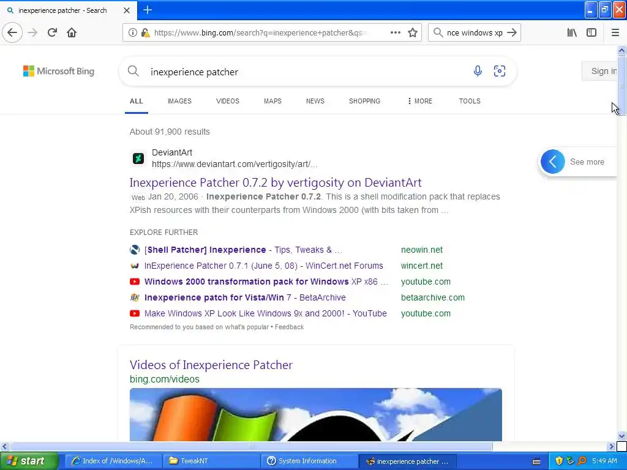Image resolution: width=627 pixels, height=470 pixels.
Task: Switch to TweakNT taskbar window
Action: tap(211, 461)
